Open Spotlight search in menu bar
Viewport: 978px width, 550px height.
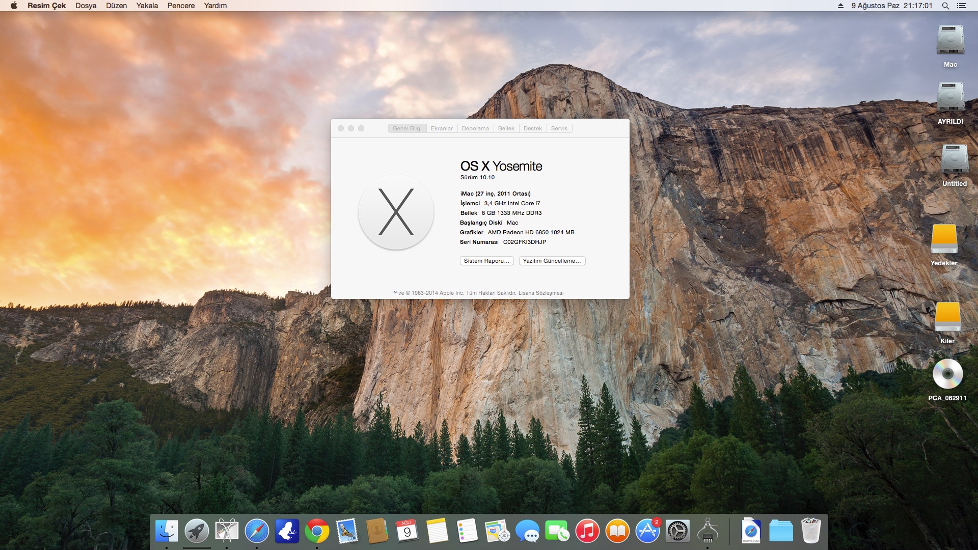click(945, 6)
